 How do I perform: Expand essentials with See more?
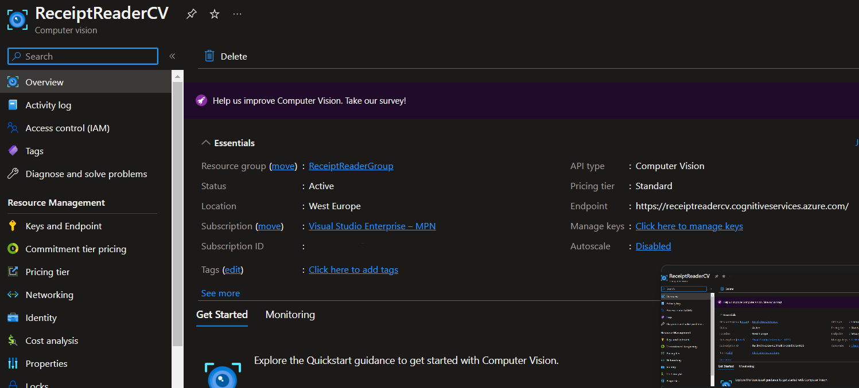[220, 293]
